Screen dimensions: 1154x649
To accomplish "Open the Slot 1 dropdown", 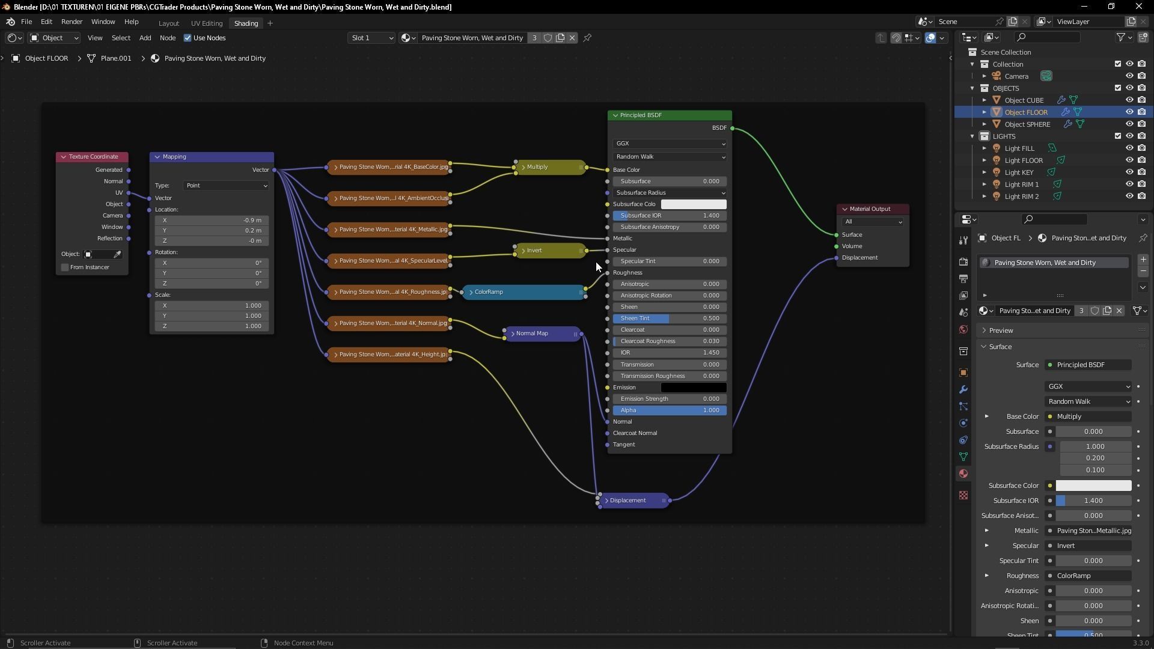I will 371,38.
